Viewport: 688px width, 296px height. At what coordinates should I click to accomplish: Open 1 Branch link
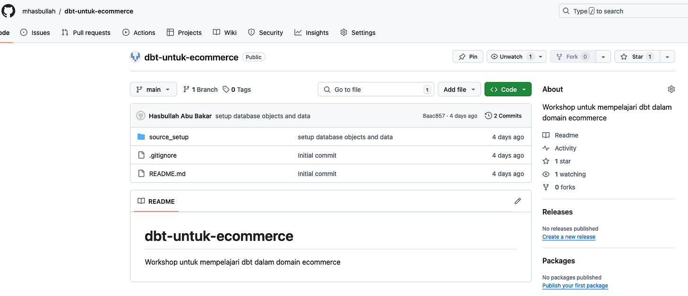point(200,89)
